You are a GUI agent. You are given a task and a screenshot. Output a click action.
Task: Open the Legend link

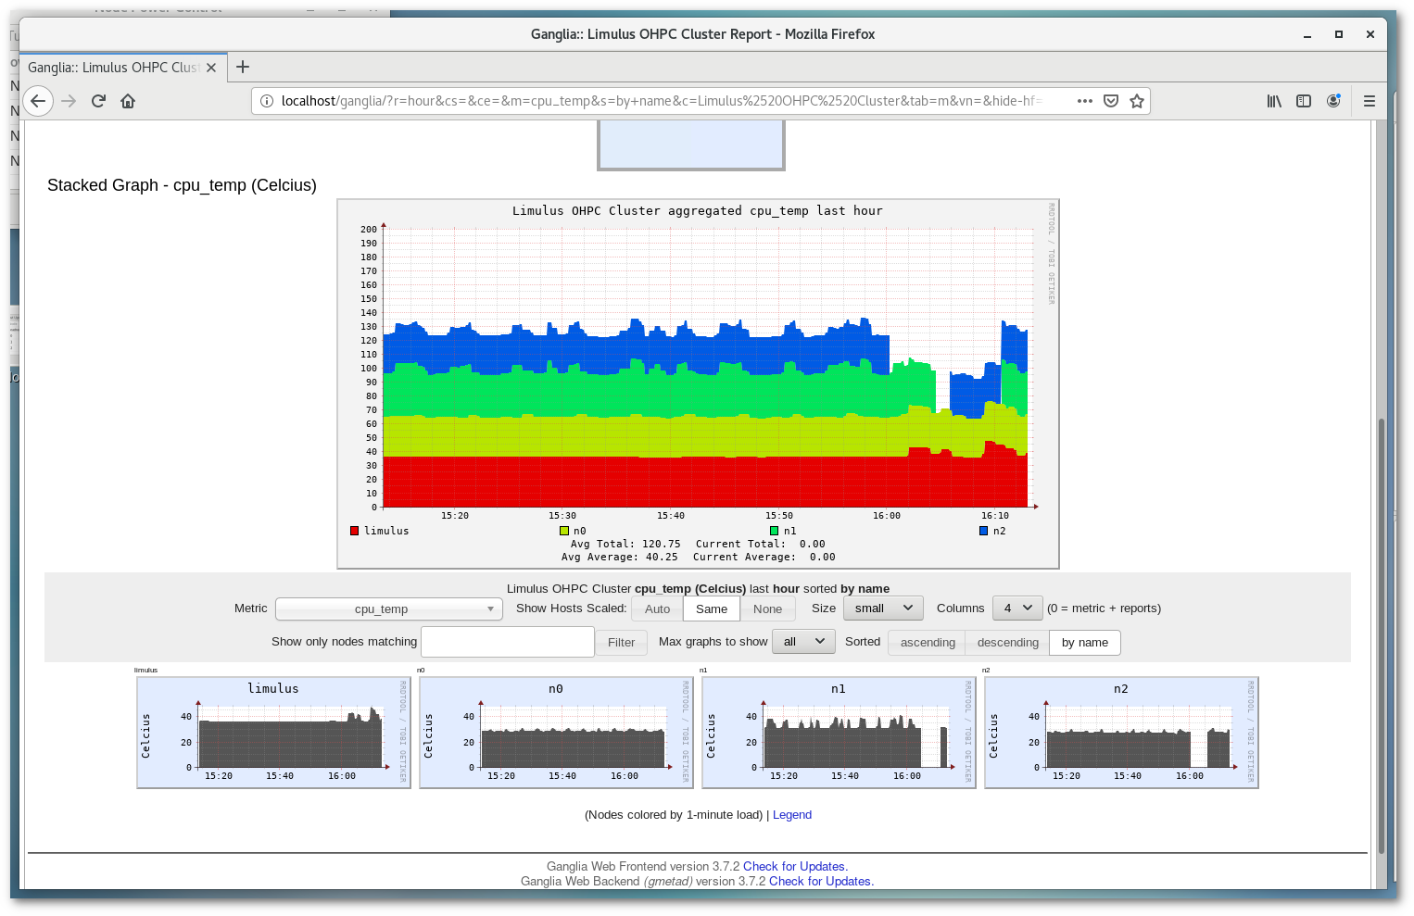pyautogui.click(x=792, y=815)
